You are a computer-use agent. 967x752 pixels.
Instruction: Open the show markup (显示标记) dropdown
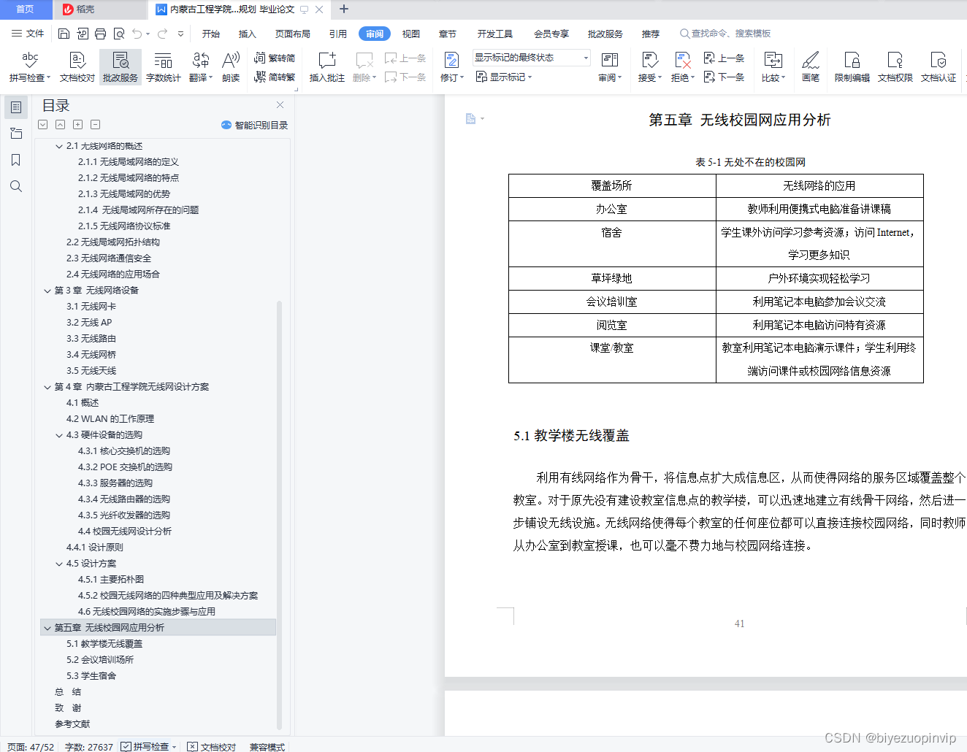[x=504, y=77]
